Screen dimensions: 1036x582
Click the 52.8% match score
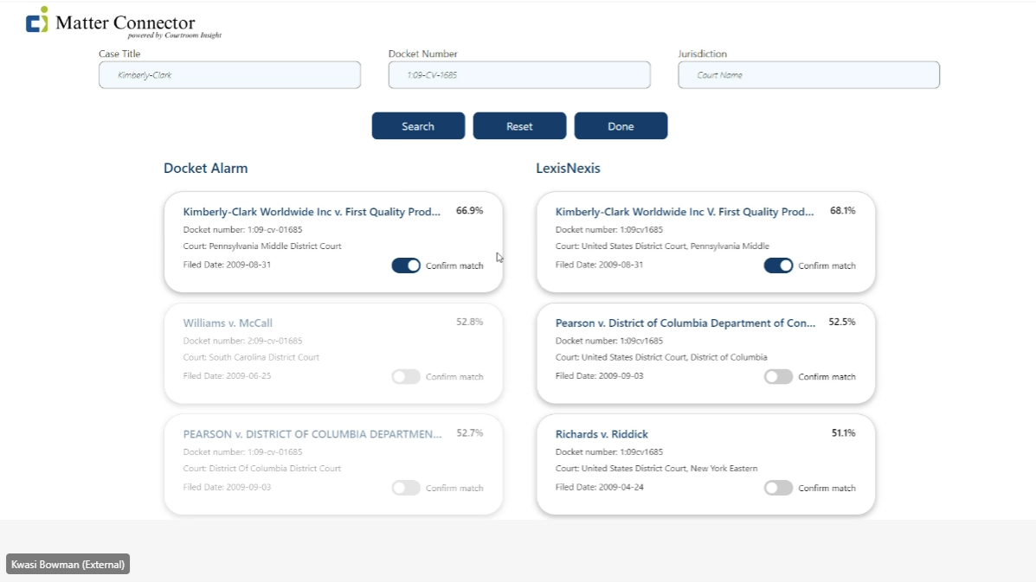click(470, 322)
